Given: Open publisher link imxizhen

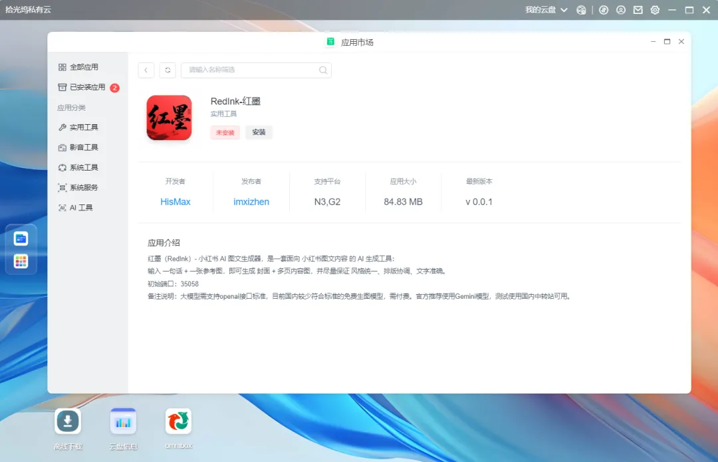Looking at the screenshot, I should point(251,202).
